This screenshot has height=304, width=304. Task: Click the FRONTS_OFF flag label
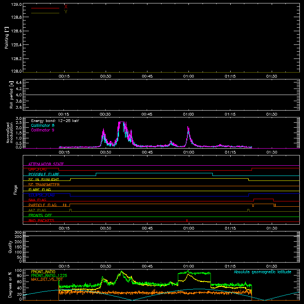click(40, 215)
